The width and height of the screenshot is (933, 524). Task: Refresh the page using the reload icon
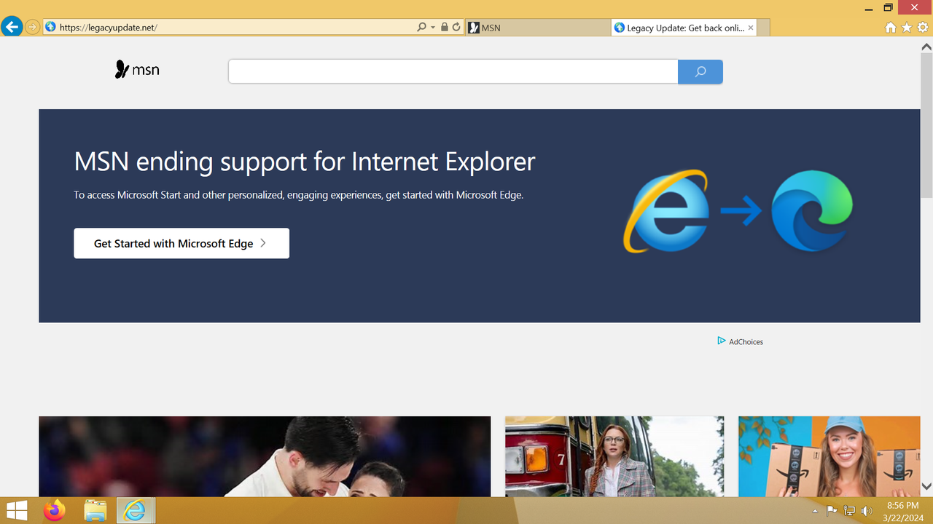click(457, 27)
